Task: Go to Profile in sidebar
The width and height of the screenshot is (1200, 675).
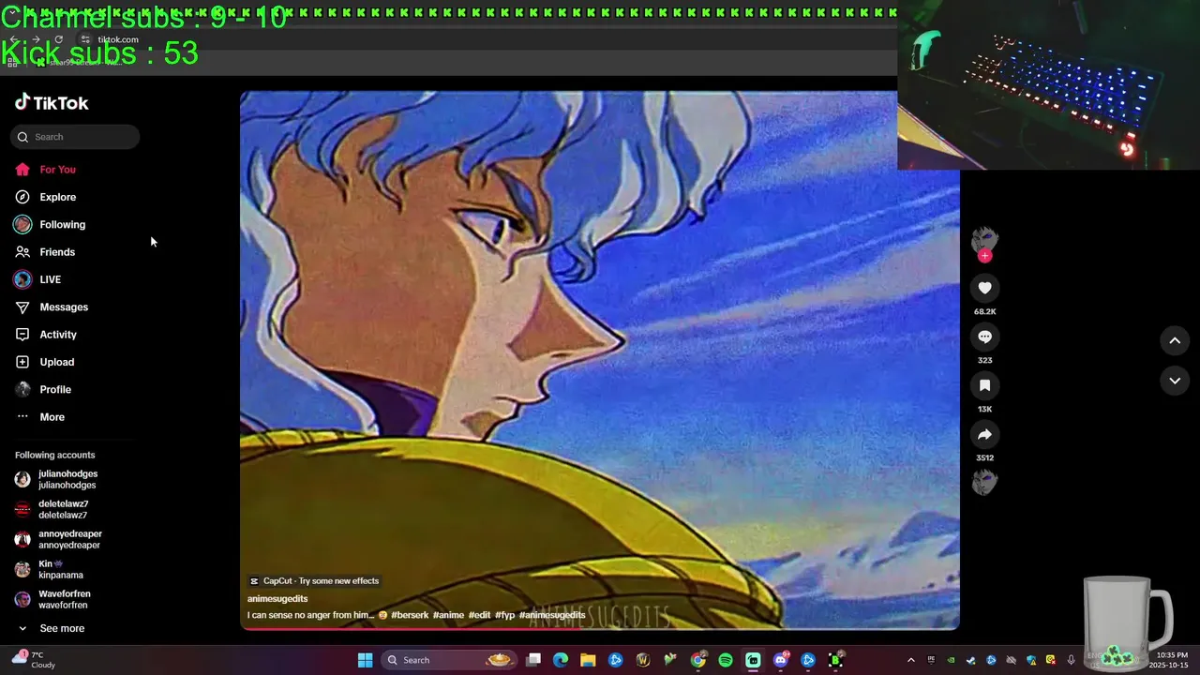Action: click(43, 389)
